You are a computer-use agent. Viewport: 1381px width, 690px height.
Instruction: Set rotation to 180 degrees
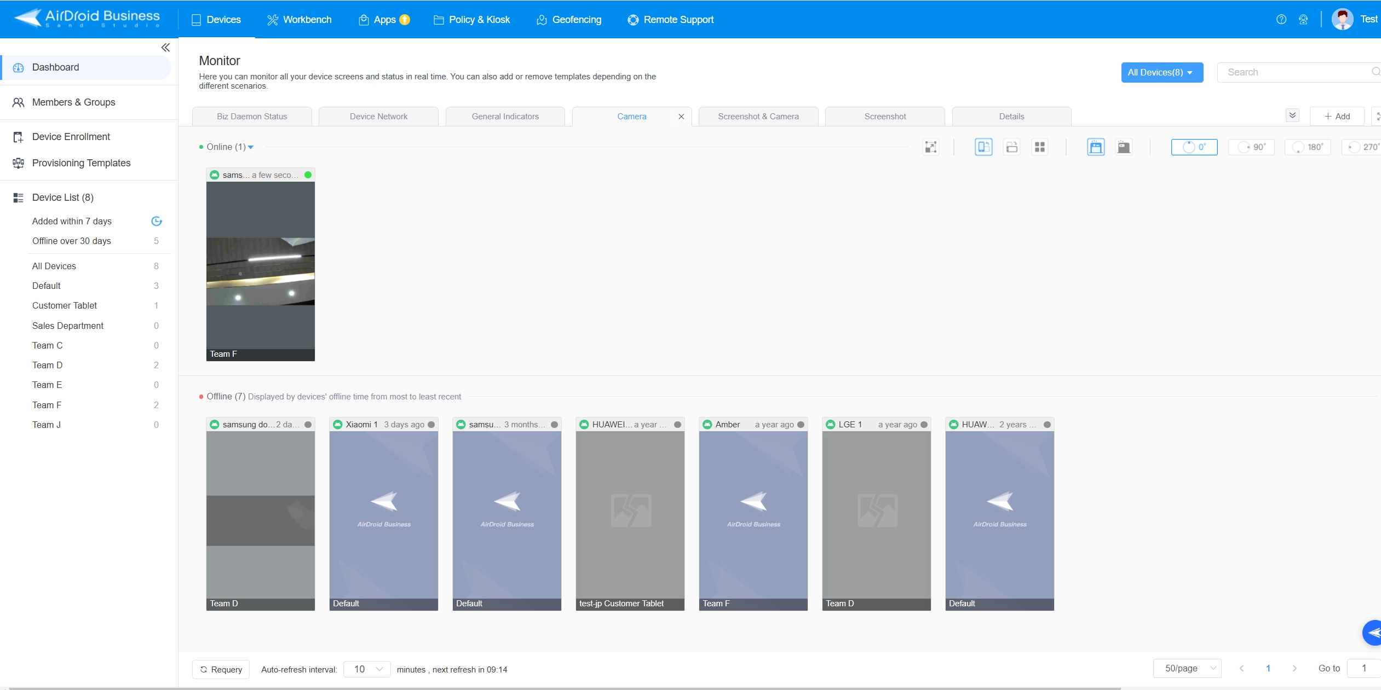pos(1307,147)
